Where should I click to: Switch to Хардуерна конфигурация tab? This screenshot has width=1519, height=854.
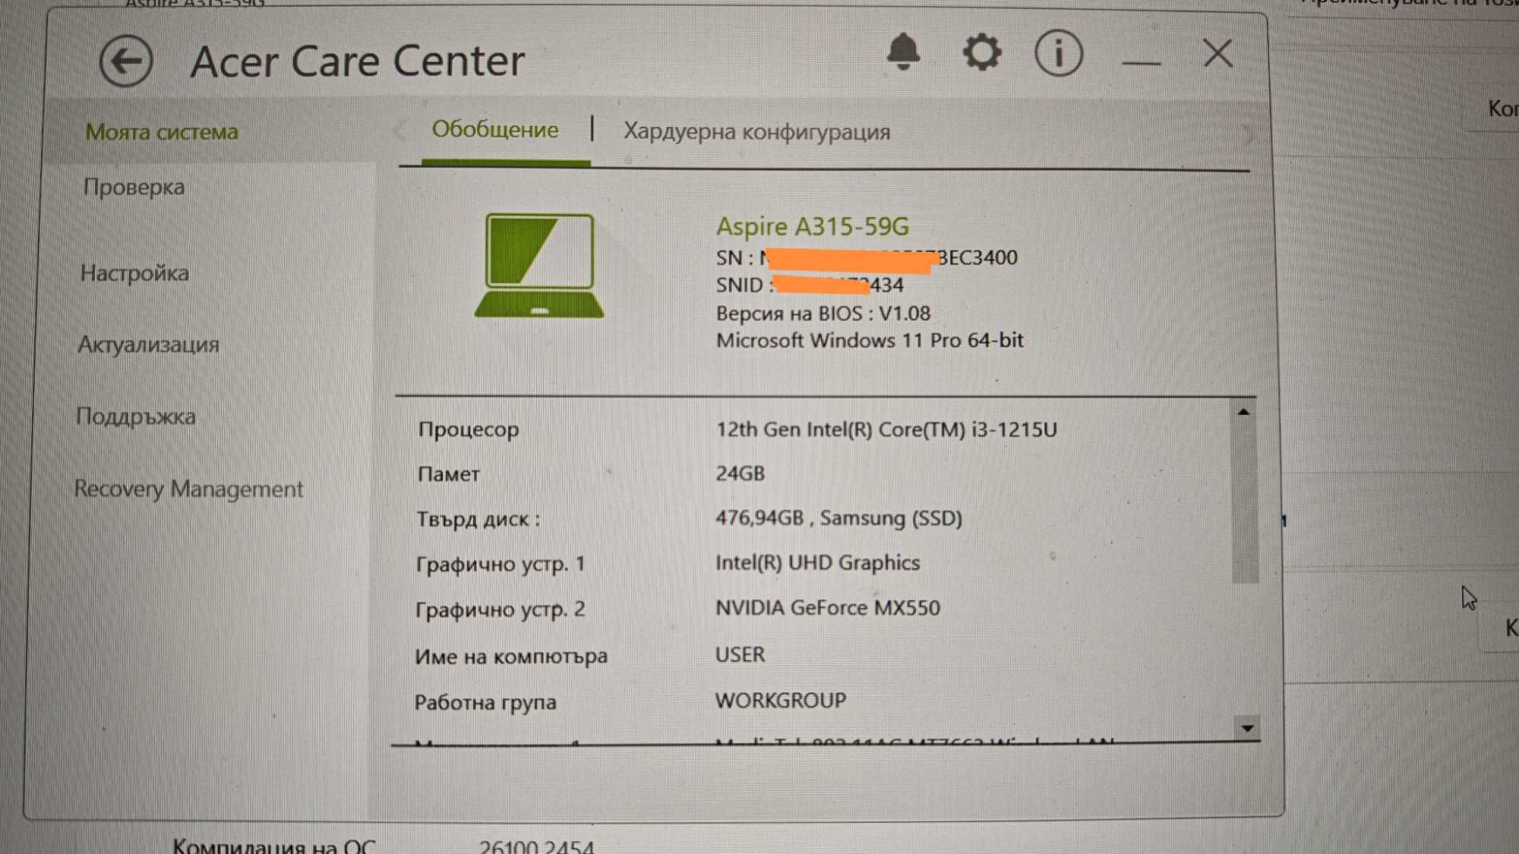tap(756, 132)
